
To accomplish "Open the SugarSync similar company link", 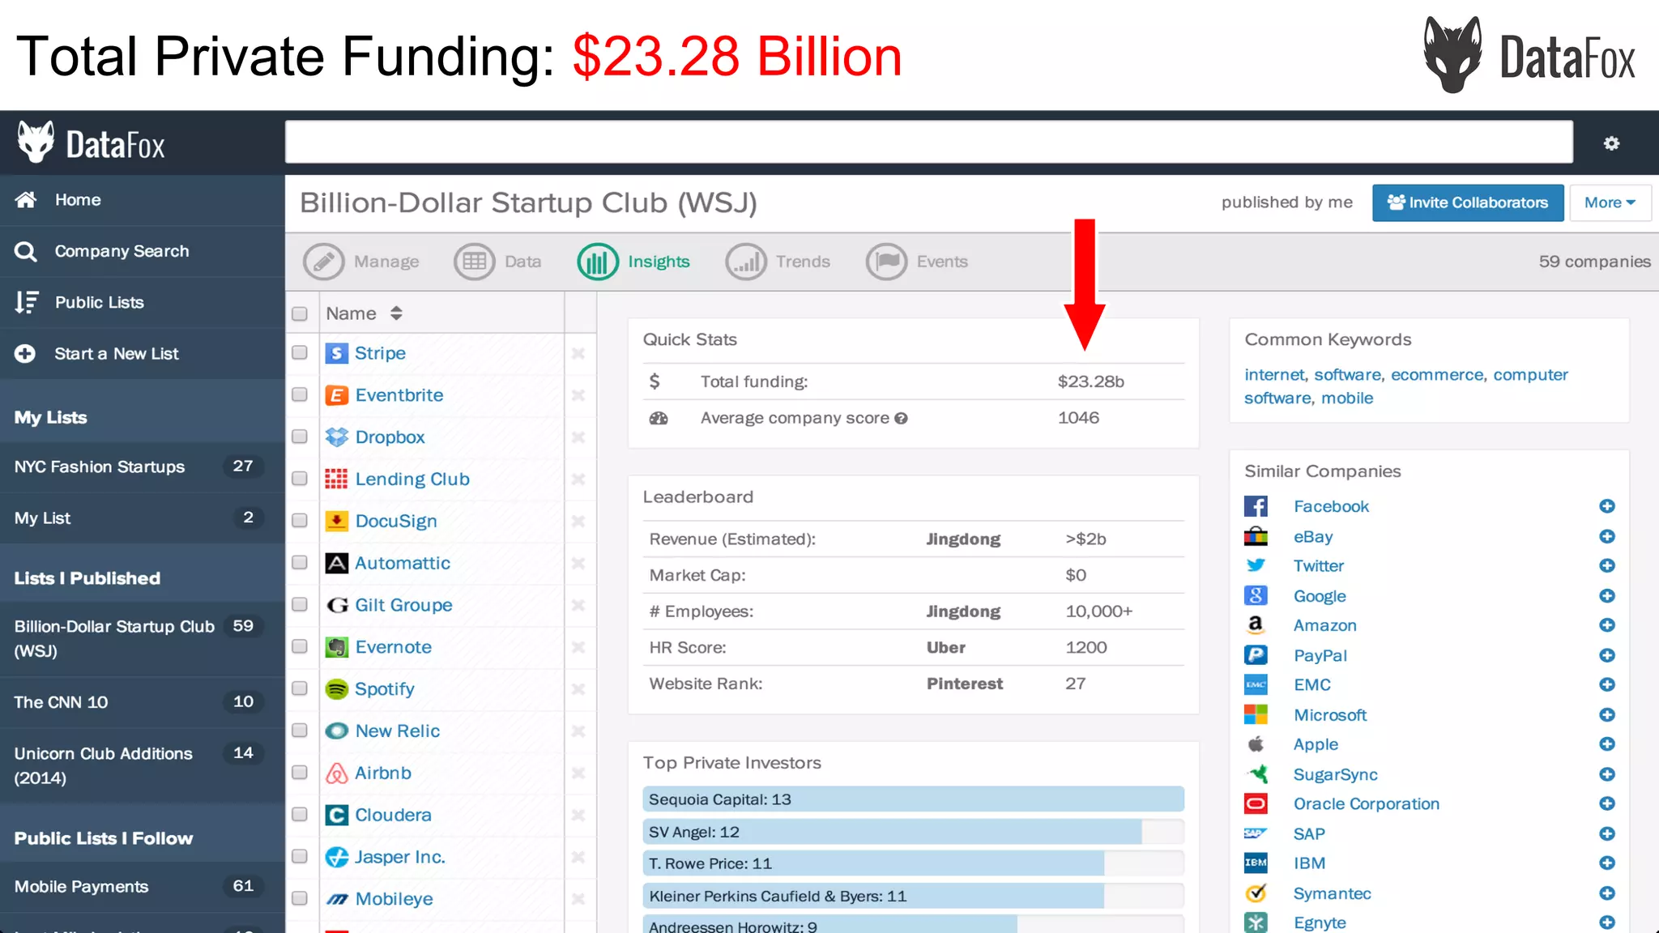I will (x=1335, y=774).
